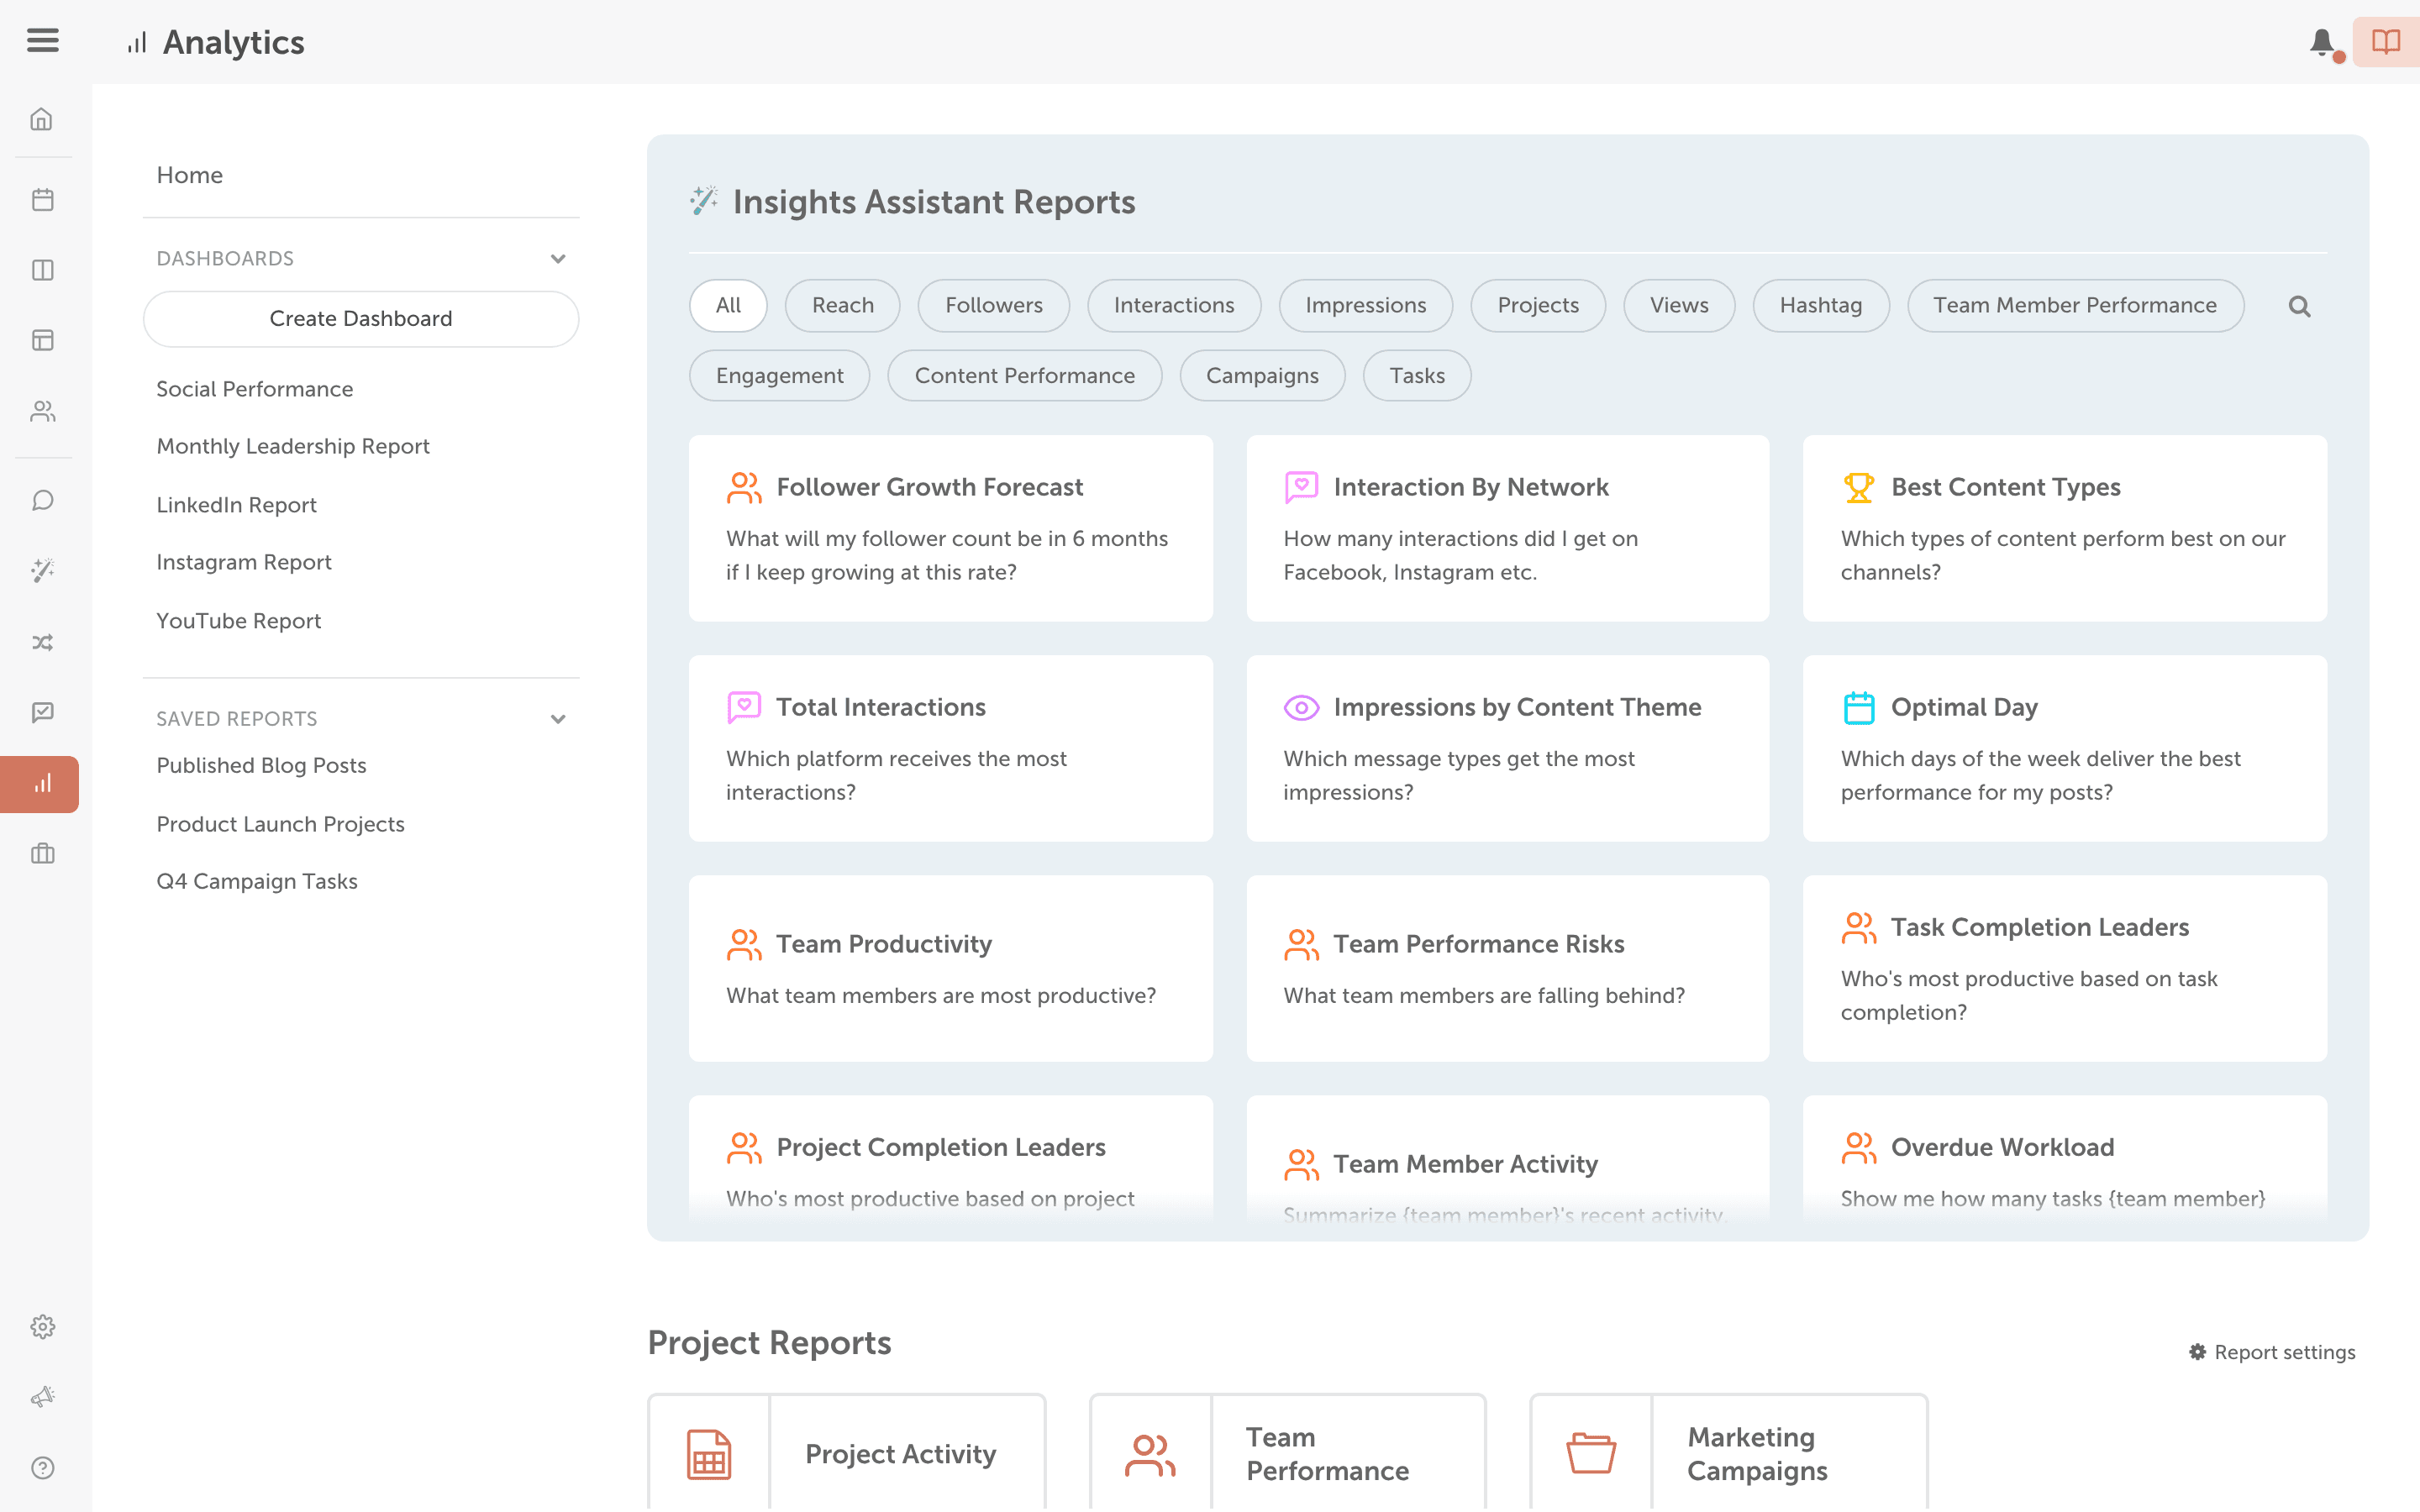Open the shuffle sidebar icon

pos(42,642)
